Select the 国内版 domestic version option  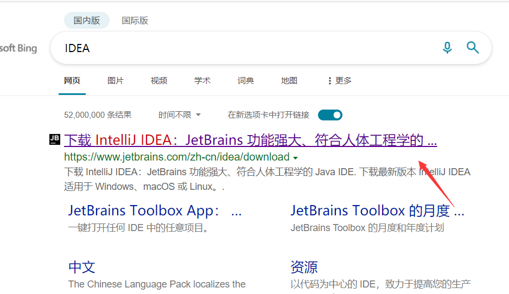click(x=87, y=21)
